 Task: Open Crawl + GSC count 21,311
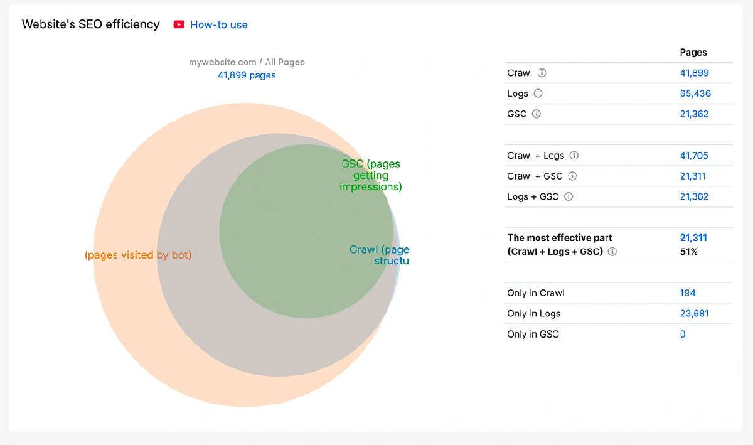(x=693, y=176)
